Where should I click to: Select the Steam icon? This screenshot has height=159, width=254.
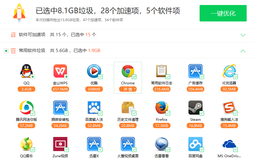click(195, 107)
